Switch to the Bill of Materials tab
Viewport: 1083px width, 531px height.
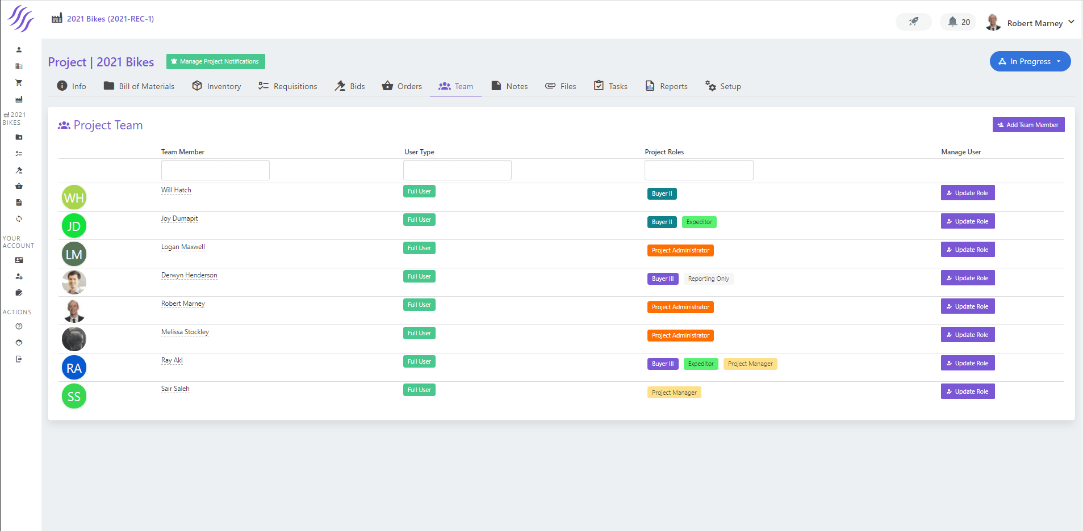tap(139, 86)
